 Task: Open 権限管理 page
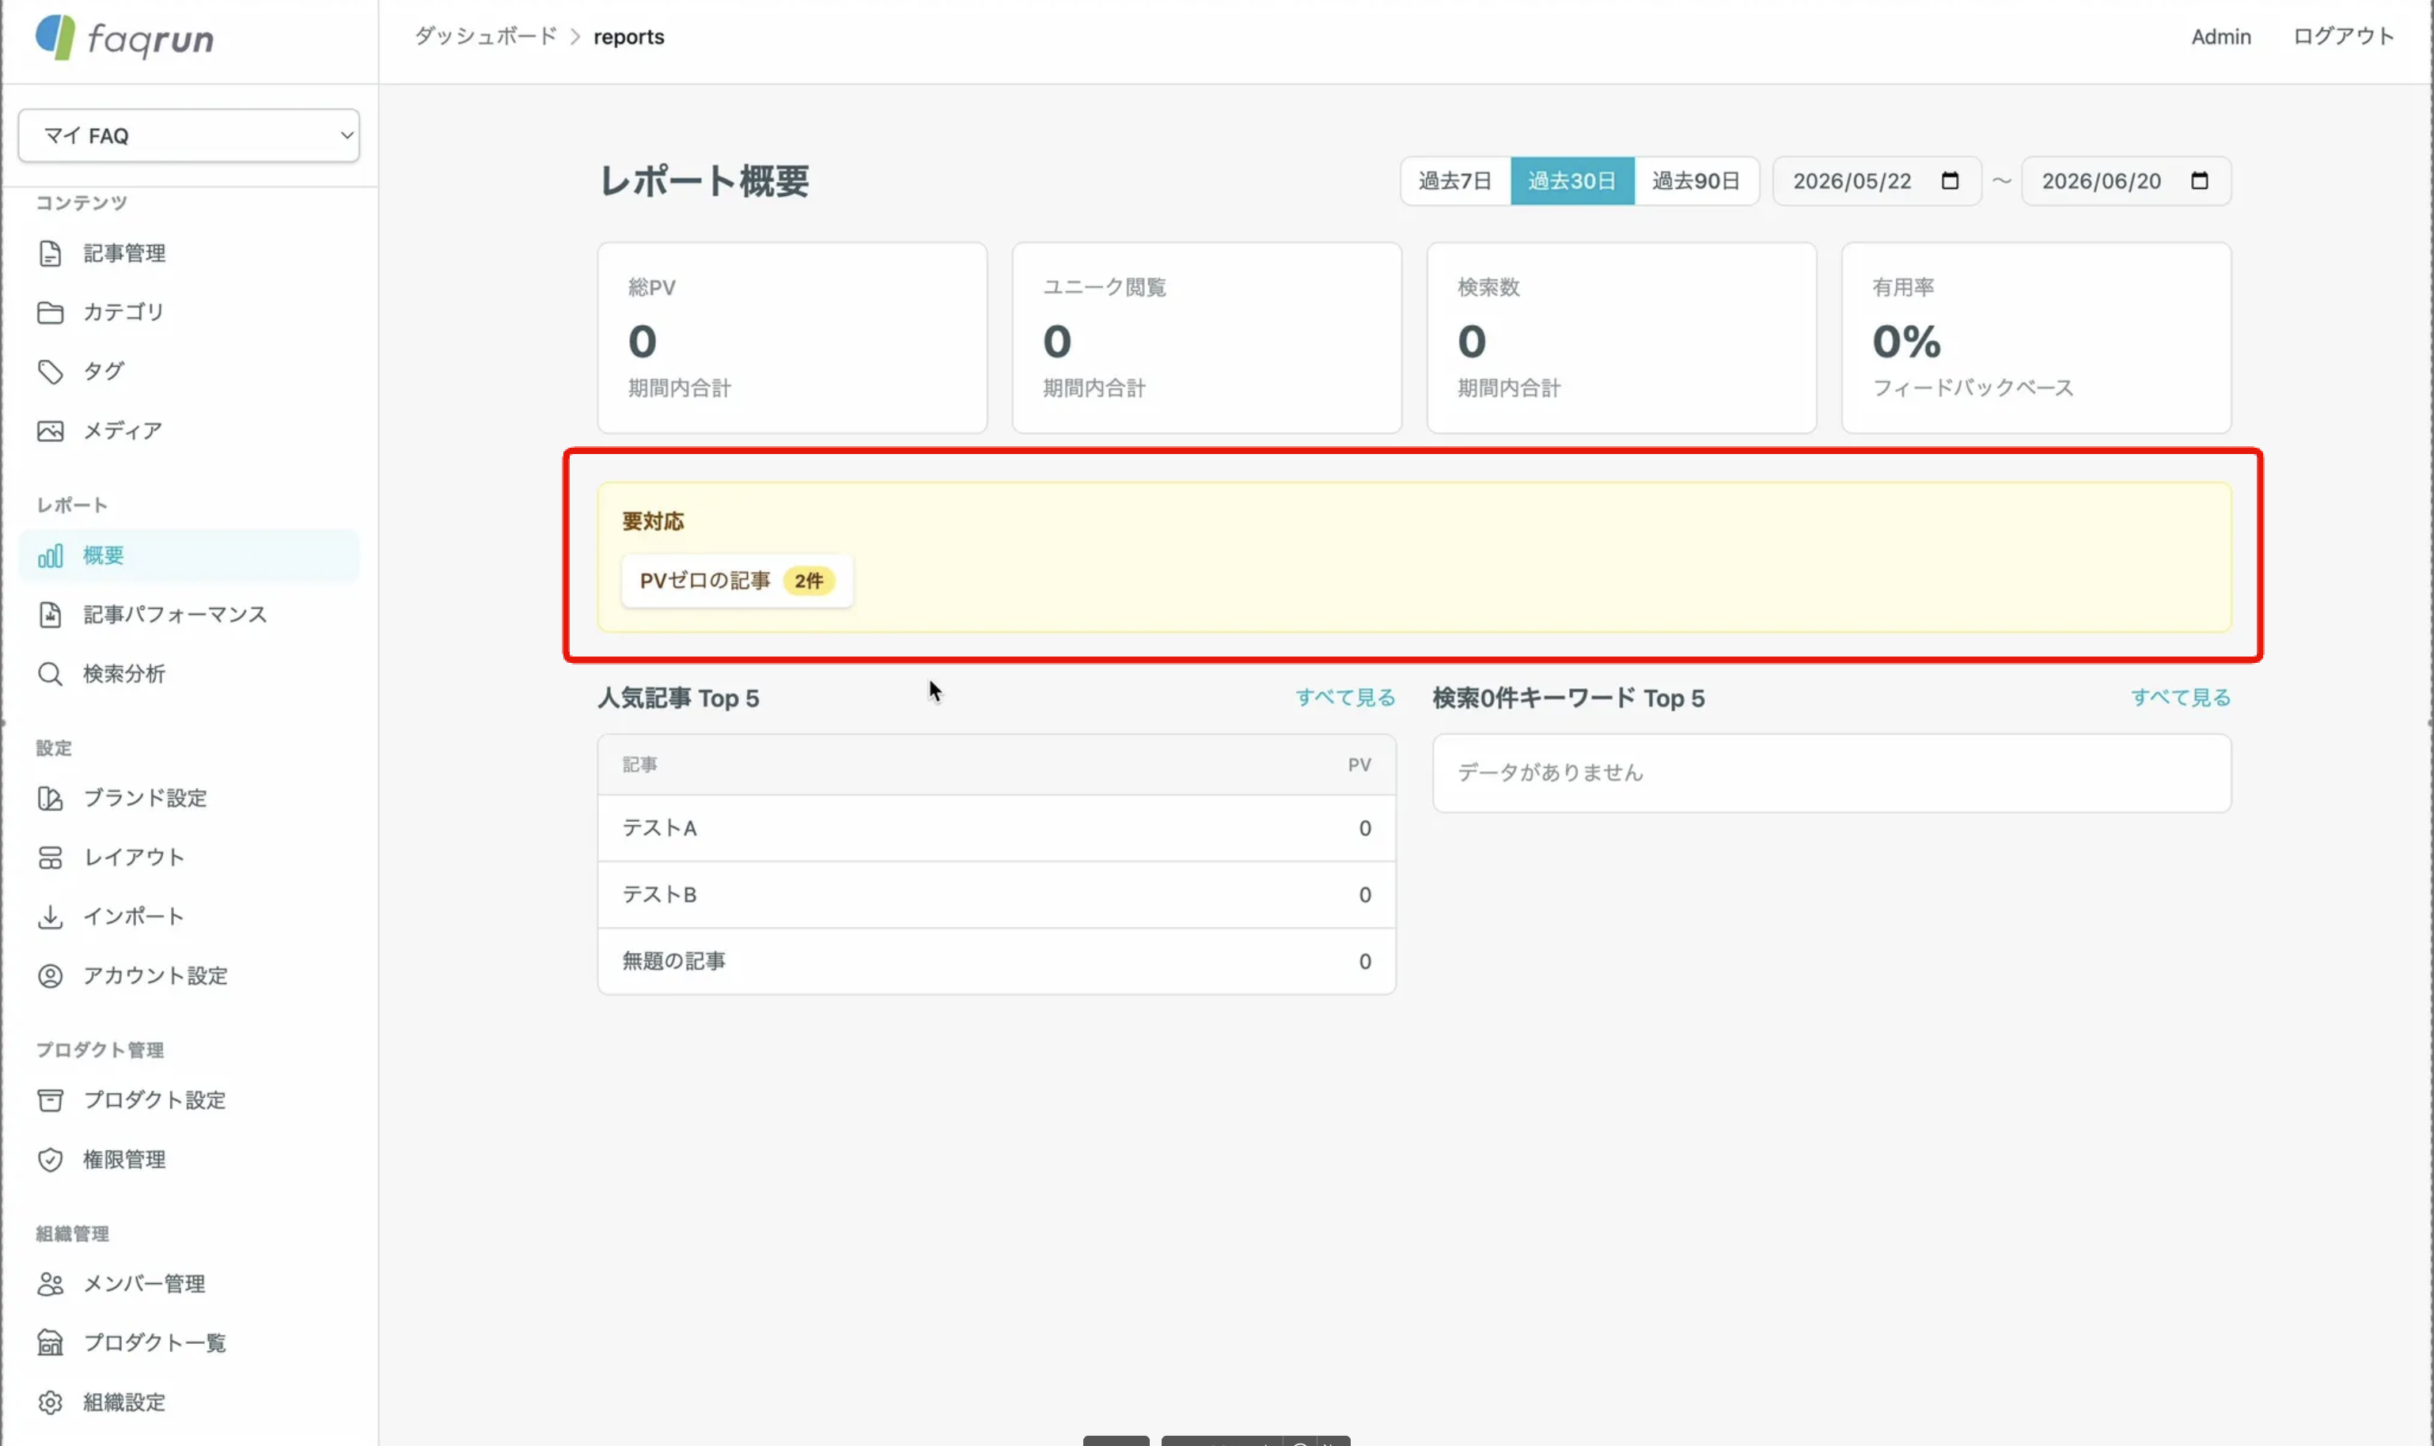pos(189,1160)
